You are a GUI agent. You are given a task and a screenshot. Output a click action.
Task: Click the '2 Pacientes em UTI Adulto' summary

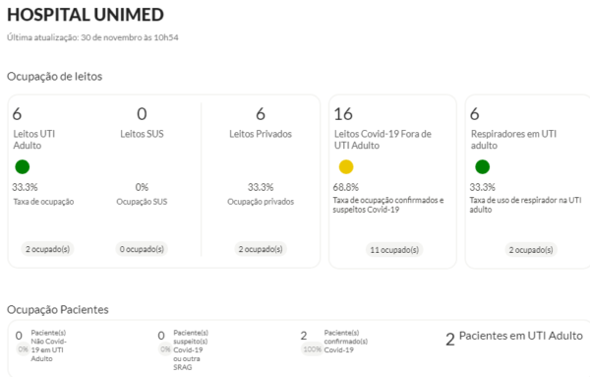click(x=514, y=338)
